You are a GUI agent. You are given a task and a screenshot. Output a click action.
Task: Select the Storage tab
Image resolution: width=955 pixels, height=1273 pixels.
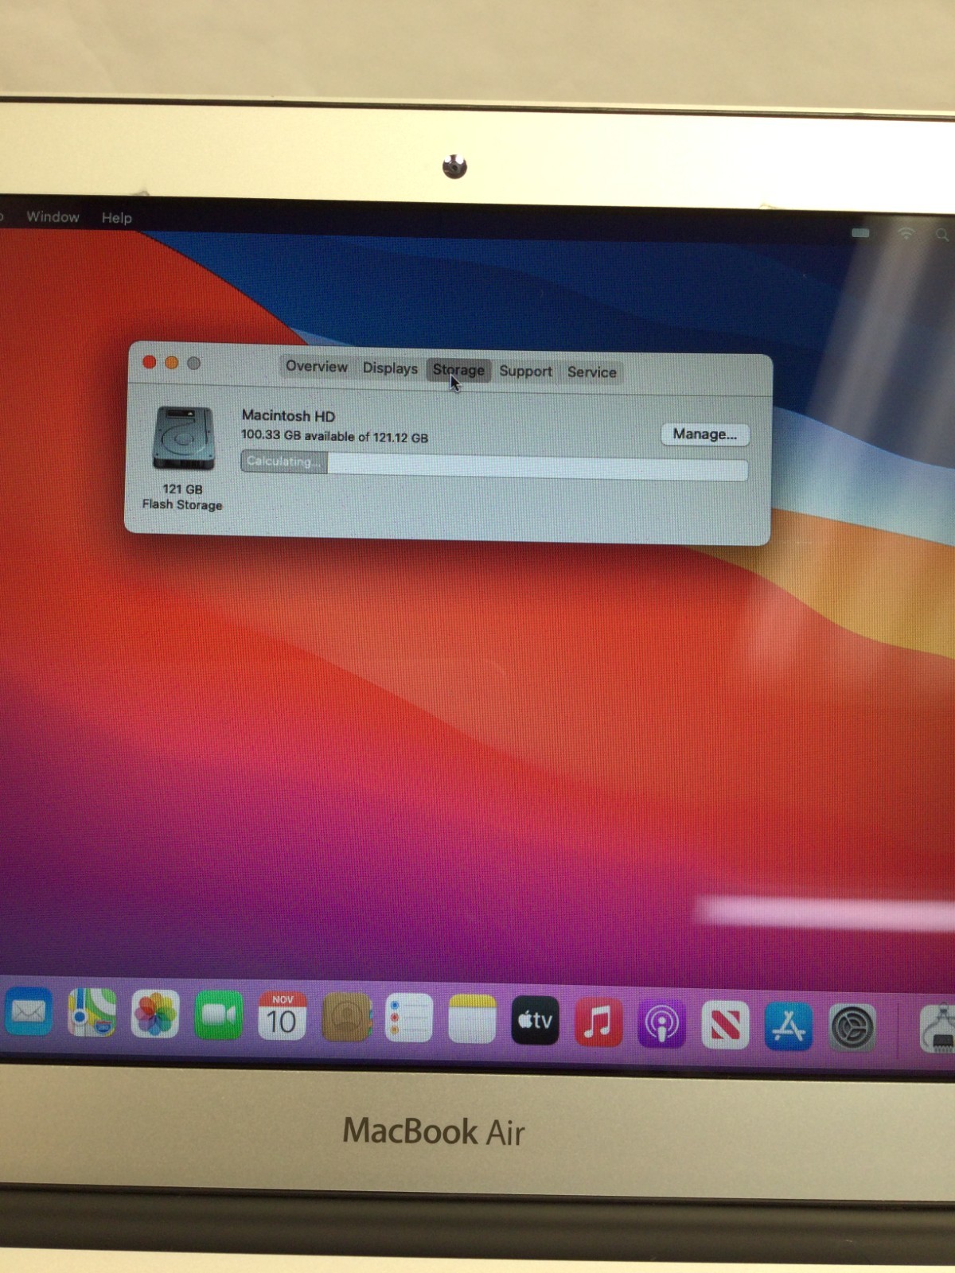coord(458,370)
